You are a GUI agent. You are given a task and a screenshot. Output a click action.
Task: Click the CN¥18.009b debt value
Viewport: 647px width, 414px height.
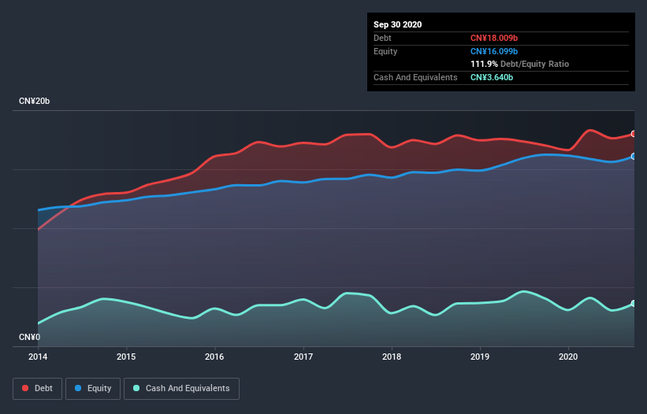(494, 39)
